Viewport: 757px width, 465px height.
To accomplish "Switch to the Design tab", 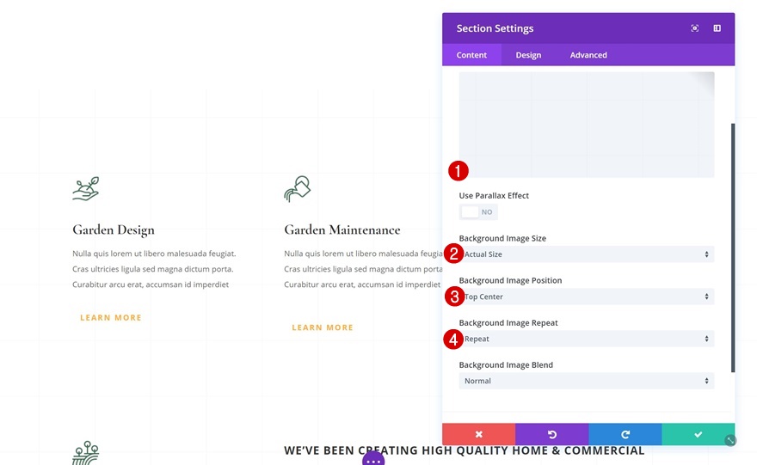I will pyautogui.click(x=528, y=55).
